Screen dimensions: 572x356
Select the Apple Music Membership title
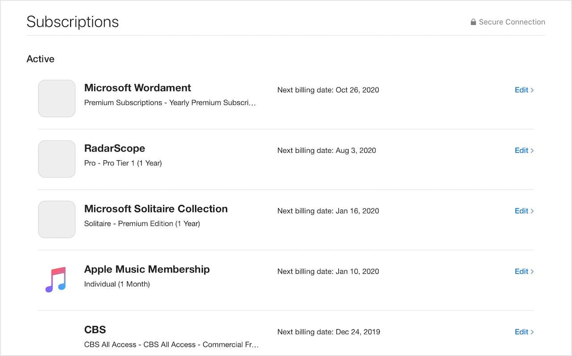147,269
